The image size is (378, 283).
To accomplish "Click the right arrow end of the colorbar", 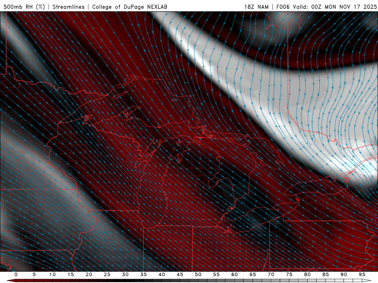I will click(x=367, y=281).
